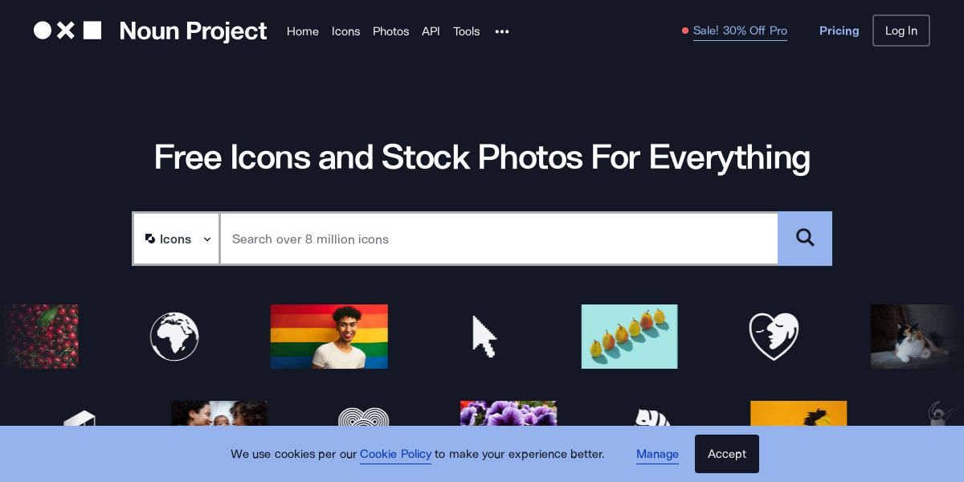Open the Cookie Policy link
The image size is (964, 482).
coord(395,454)
